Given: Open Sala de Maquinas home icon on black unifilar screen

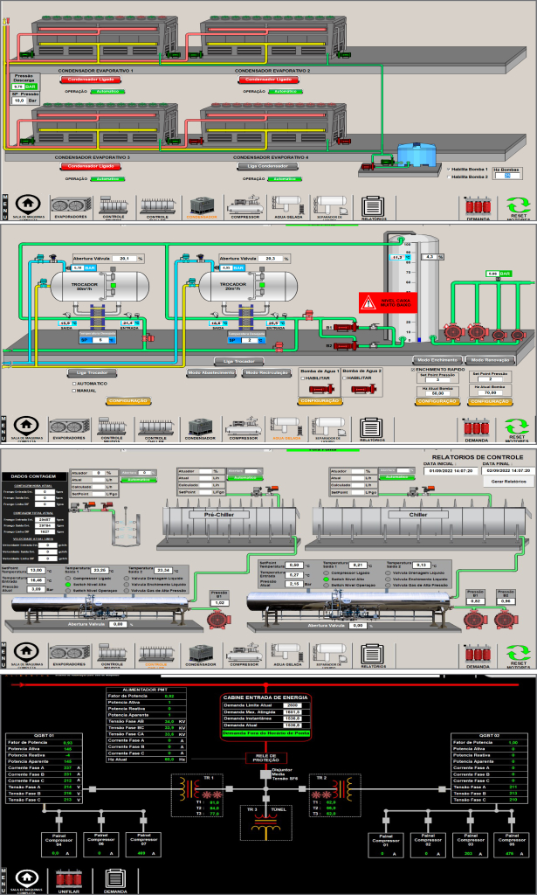Looking at the screenshot, I should coord(28,879).
